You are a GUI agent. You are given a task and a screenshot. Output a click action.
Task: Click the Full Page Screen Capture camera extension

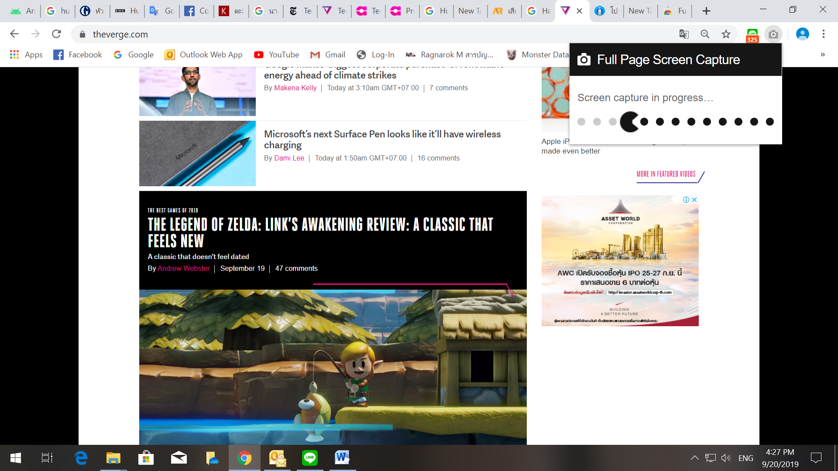773,34
